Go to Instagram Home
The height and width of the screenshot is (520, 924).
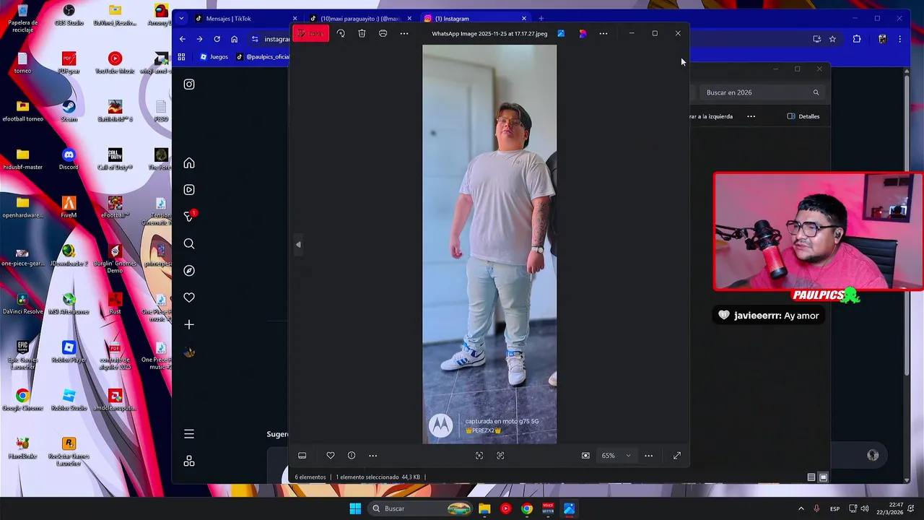(x=189, y=163)
